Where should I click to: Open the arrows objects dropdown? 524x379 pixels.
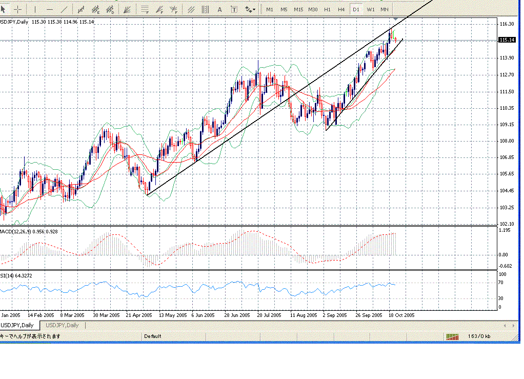tap(250, 9)
